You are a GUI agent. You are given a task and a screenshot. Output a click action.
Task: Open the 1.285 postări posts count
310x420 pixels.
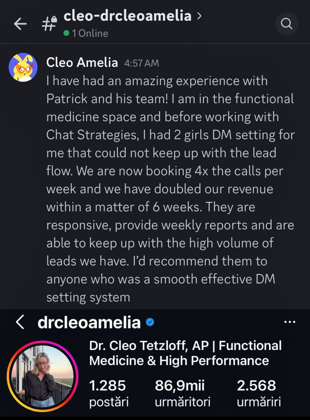(x=108, y=393)
